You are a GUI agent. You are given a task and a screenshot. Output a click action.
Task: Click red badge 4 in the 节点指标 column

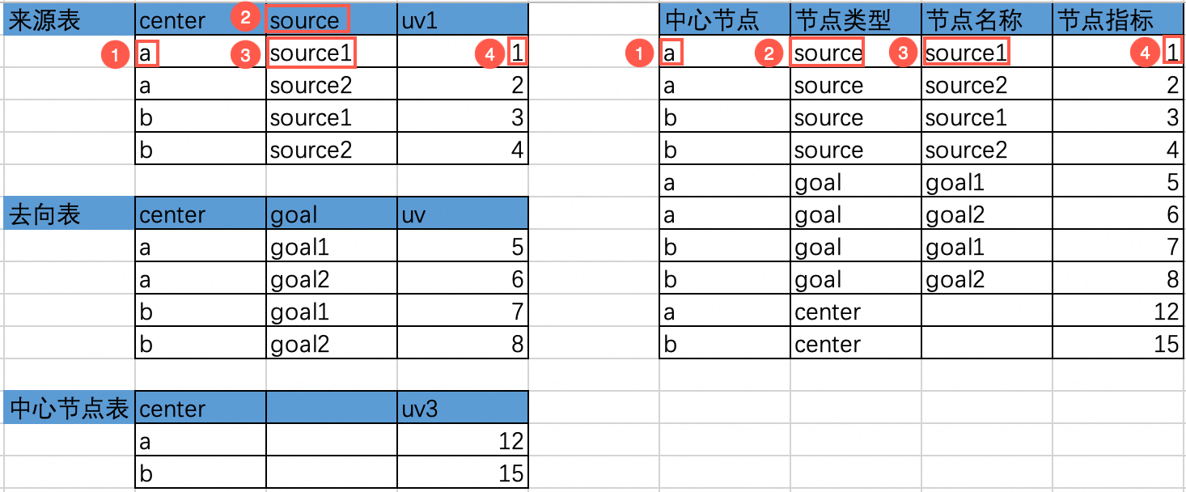click(x=1143, y=54)
